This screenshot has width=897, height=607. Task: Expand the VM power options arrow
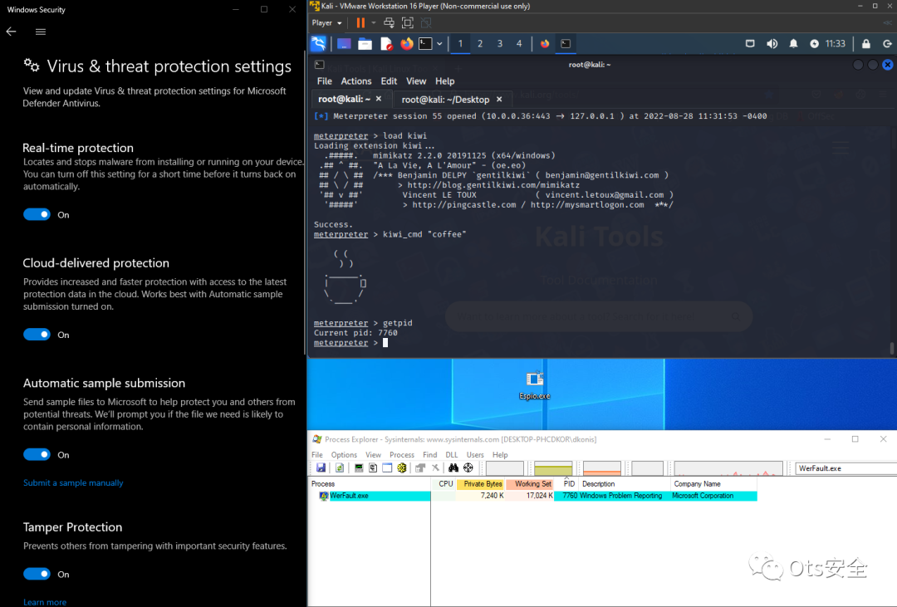click(x=374, y=23)
